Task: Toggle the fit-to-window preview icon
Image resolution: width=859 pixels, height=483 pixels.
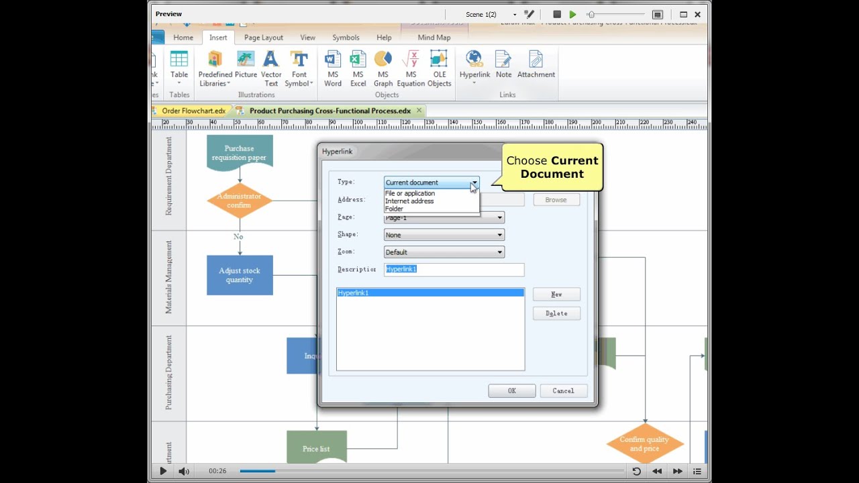Action: tap(658, 14)
